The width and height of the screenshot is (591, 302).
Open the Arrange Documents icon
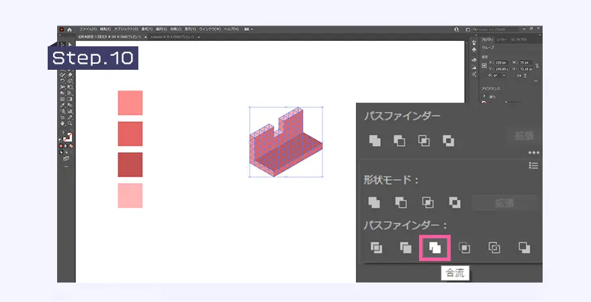248,29
